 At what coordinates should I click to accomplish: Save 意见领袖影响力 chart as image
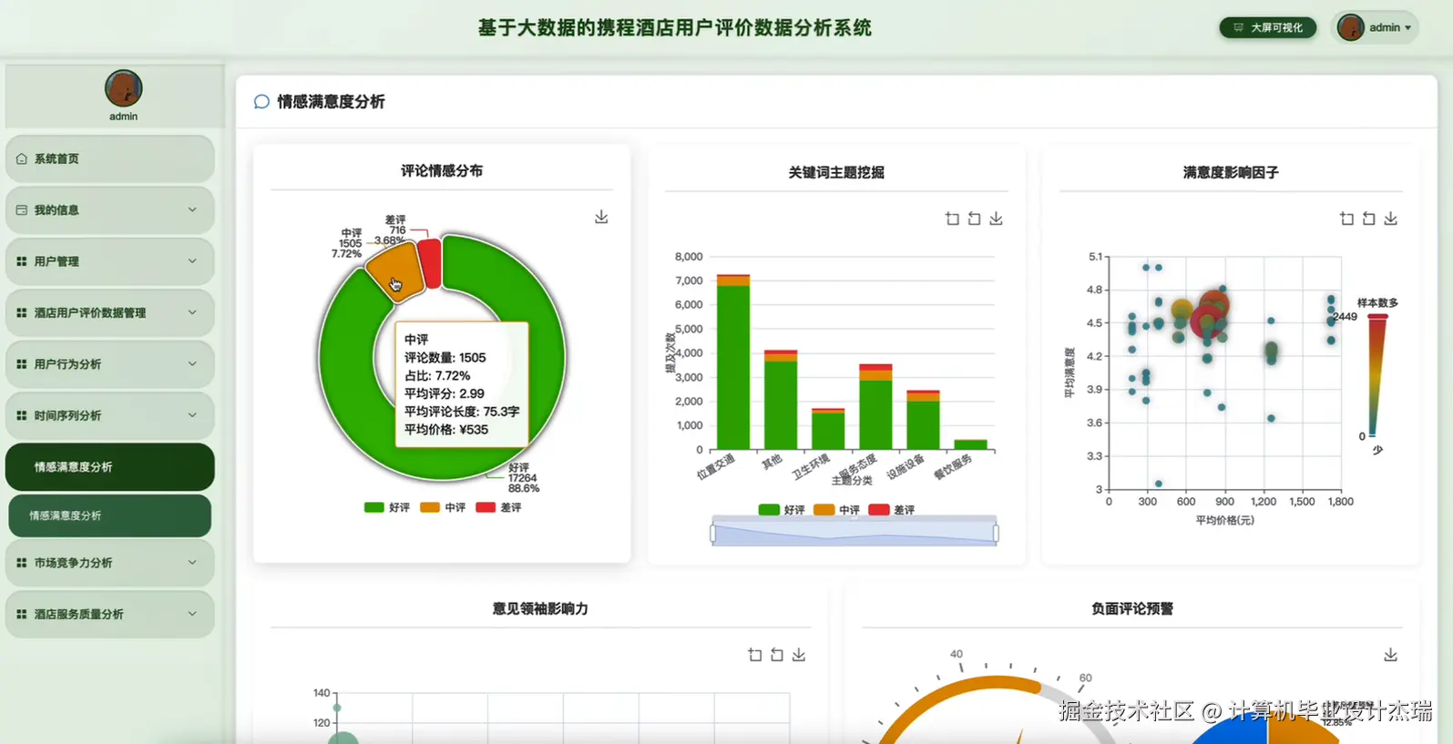coord(798,655)
